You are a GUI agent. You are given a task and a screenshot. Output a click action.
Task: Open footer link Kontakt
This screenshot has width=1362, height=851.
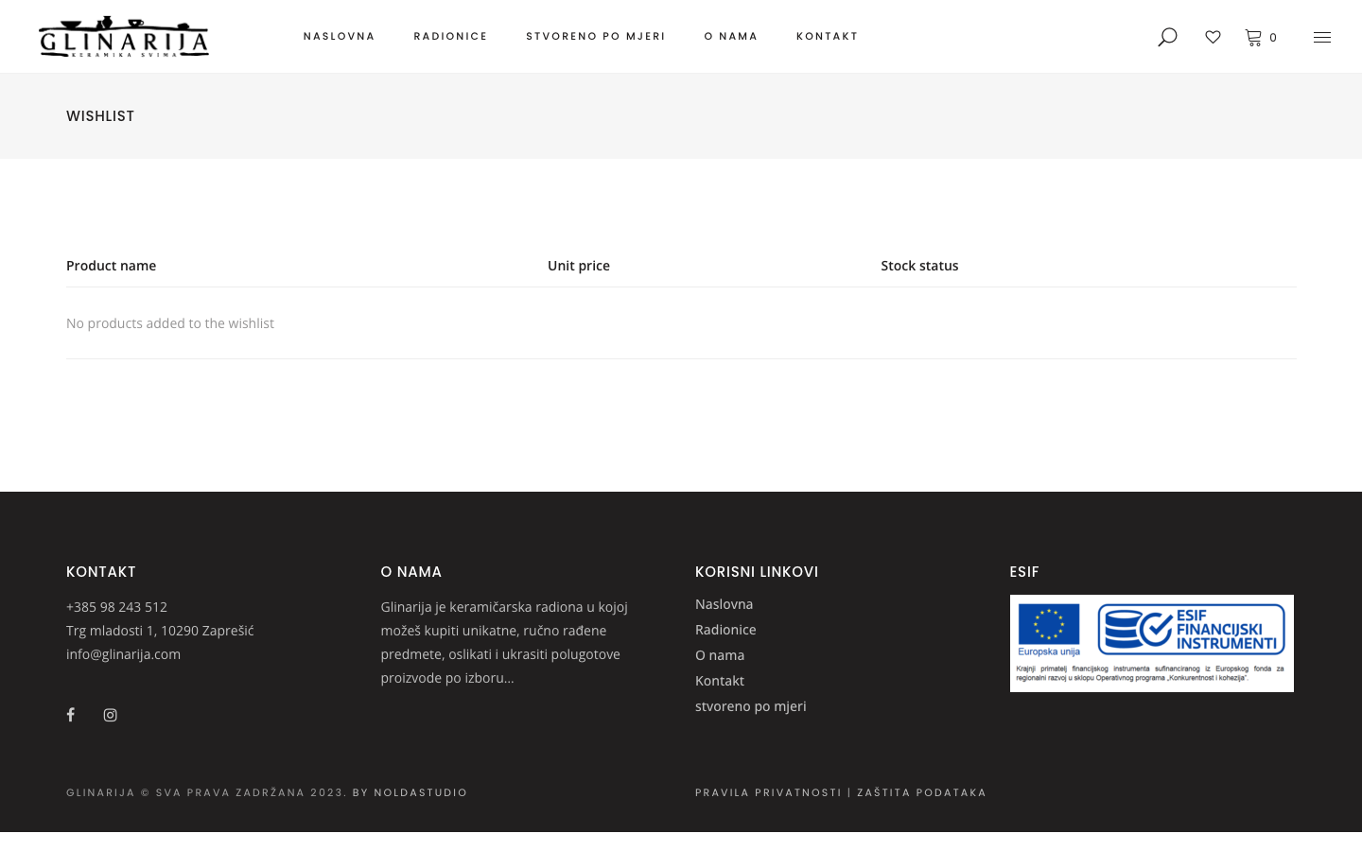720,681
